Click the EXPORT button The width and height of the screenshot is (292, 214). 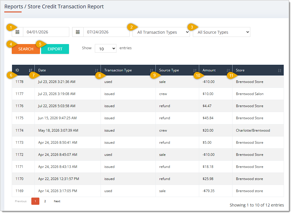click(55, 49)
